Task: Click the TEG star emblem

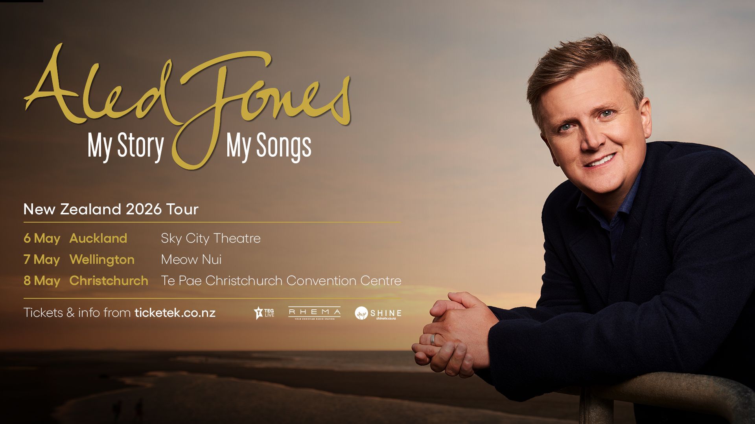Action: click(x=258, y=313)
